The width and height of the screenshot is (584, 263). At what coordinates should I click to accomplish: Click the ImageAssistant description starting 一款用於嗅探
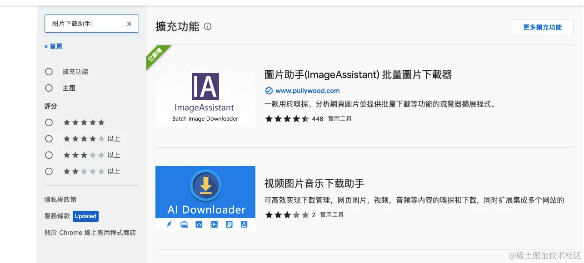[x=380, y=104]
